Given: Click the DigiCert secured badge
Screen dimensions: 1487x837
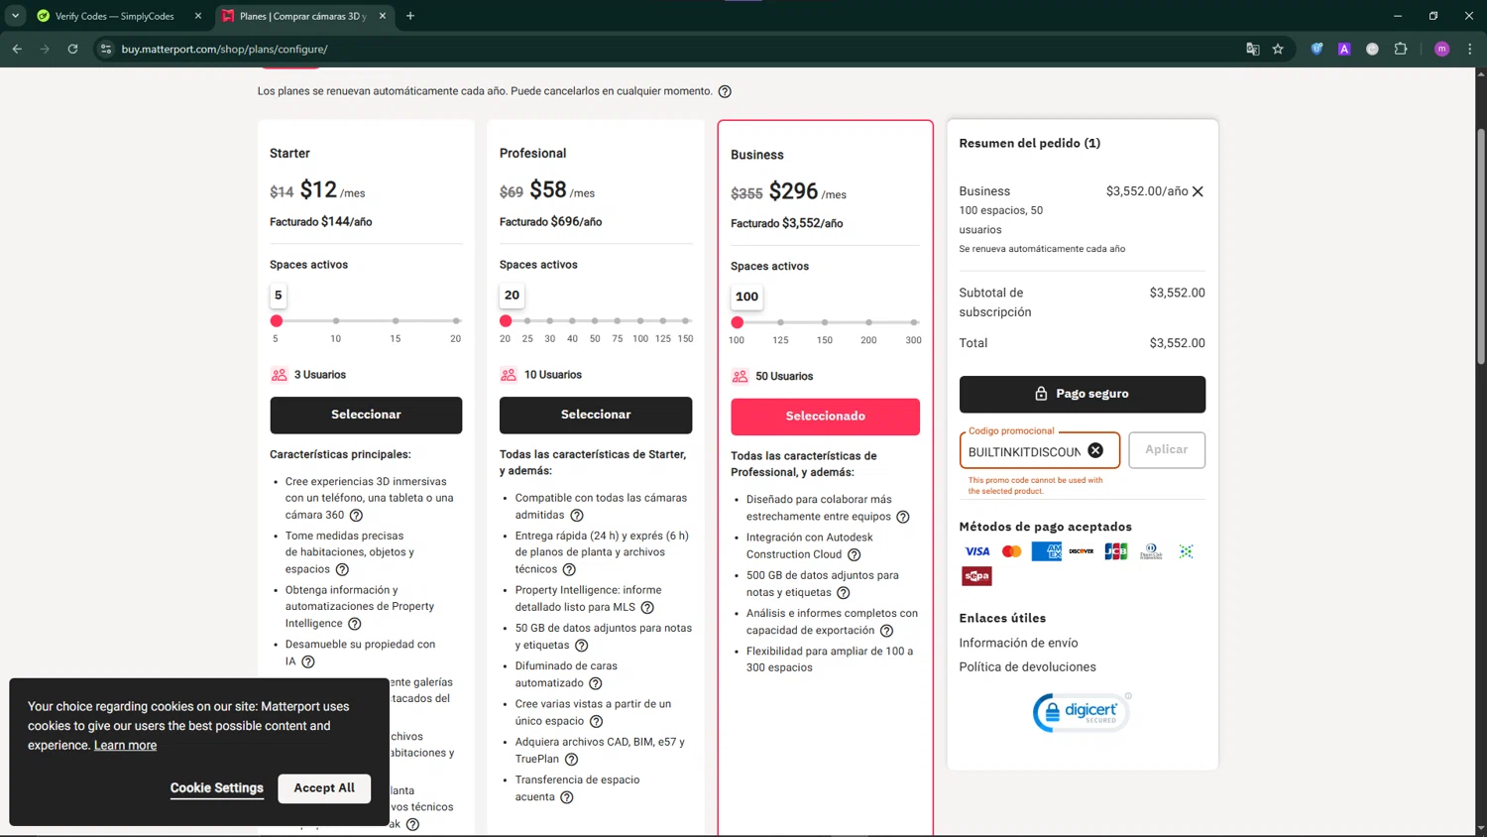Looking at the screenshot, I should (1082, 712).
